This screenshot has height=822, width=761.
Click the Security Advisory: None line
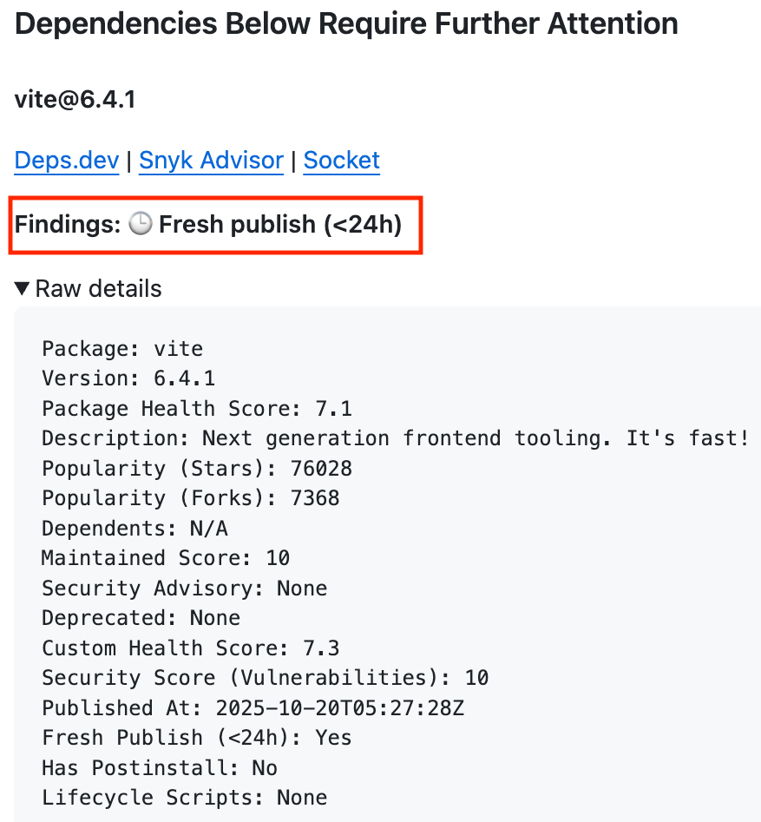click(185, 589)
